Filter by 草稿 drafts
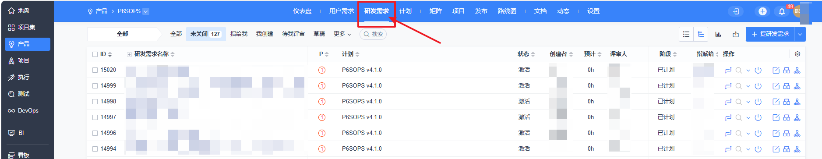The image size is (822, 159). point(319,34)
